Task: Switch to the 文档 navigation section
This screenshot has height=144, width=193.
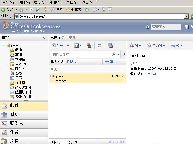Action: [24, 141]
